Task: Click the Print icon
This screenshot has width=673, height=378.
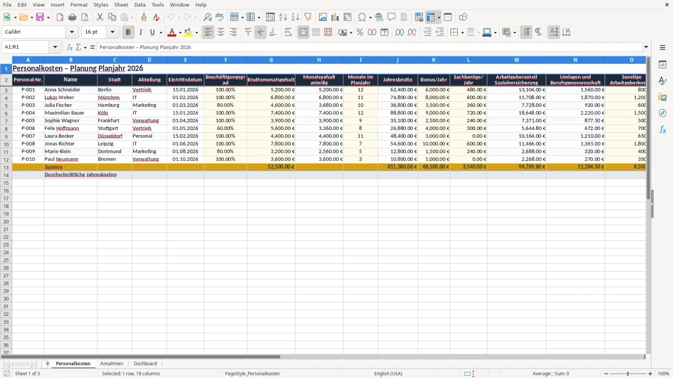Action: coord(72,17)
